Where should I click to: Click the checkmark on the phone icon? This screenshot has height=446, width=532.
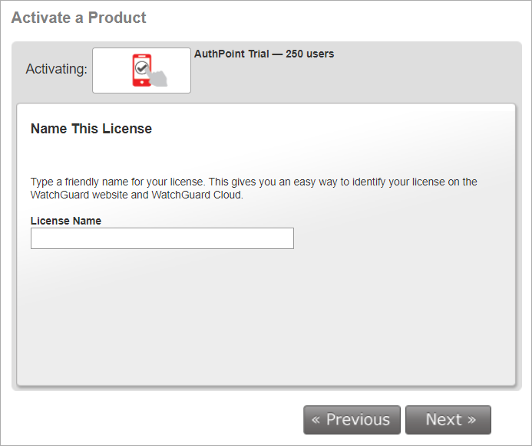[x=140, y=68]
